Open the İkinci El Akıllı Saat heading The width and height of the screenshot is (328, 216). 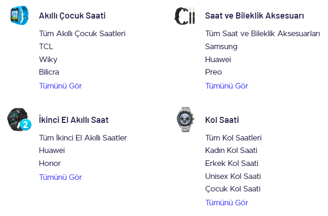73,120
